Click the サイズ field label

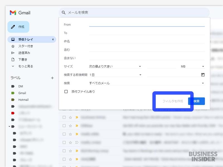click(68, 66)
